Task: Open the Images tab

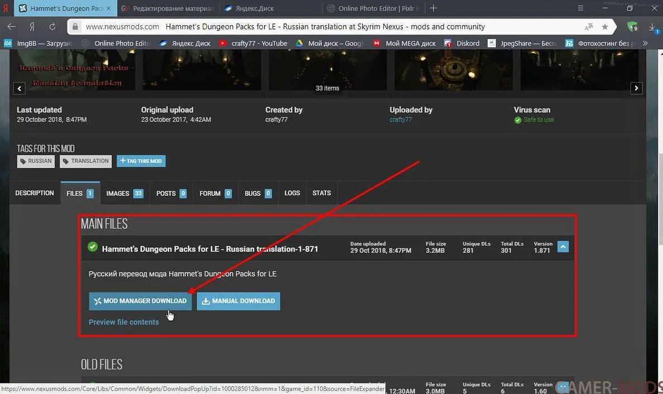Action: point(124,193)
